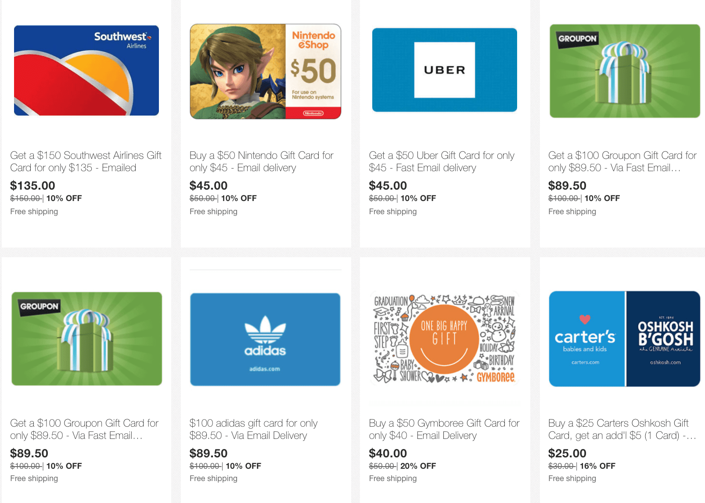Select the $40.00 Gymboree price
Screen dimensions: 705x503
(x=388, y=453)
